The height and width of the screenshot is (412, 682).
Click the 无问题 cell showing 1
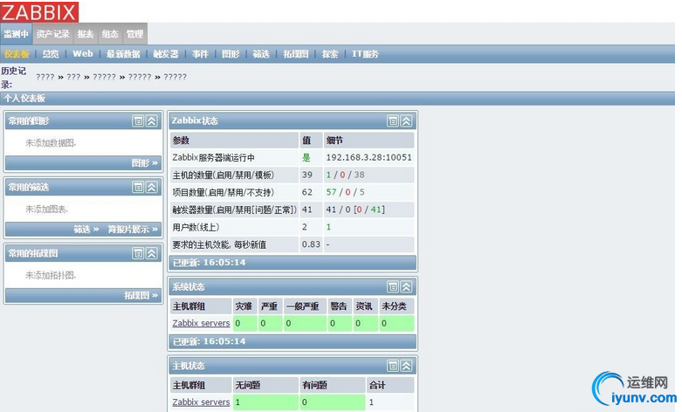pos(265,402)
